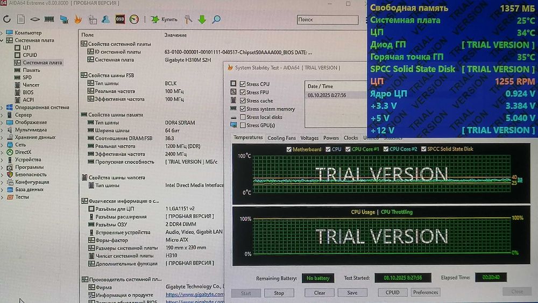
Task: Click the magnifier search toolbar icon
Action: [216, 19]
